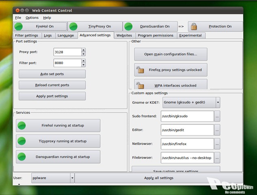Click the Firefox proxy settings padlock icon
This screenshot has width=257, height=195.
point(140,70)
